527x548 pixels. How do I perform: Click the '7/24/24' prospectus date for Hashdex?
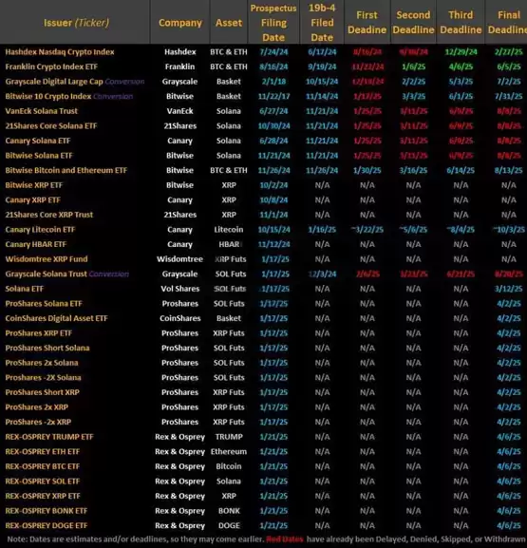[x=274, y=52]
